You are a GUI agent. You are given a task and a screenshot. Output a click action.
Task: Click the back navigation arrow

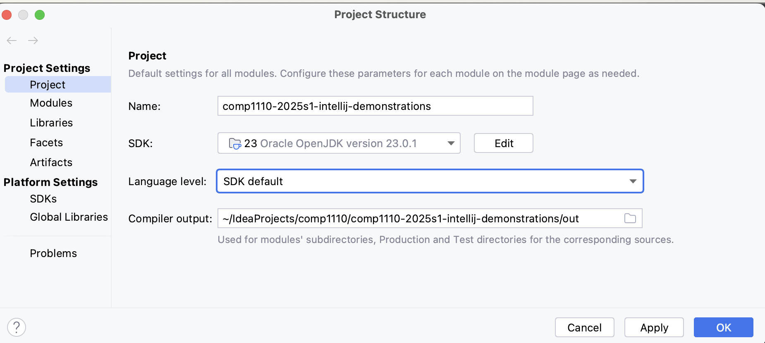coord(12,40)
